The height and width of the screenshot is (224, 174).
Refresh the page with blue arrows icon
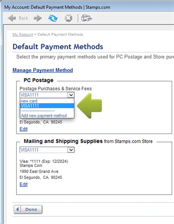coord(53,18)
